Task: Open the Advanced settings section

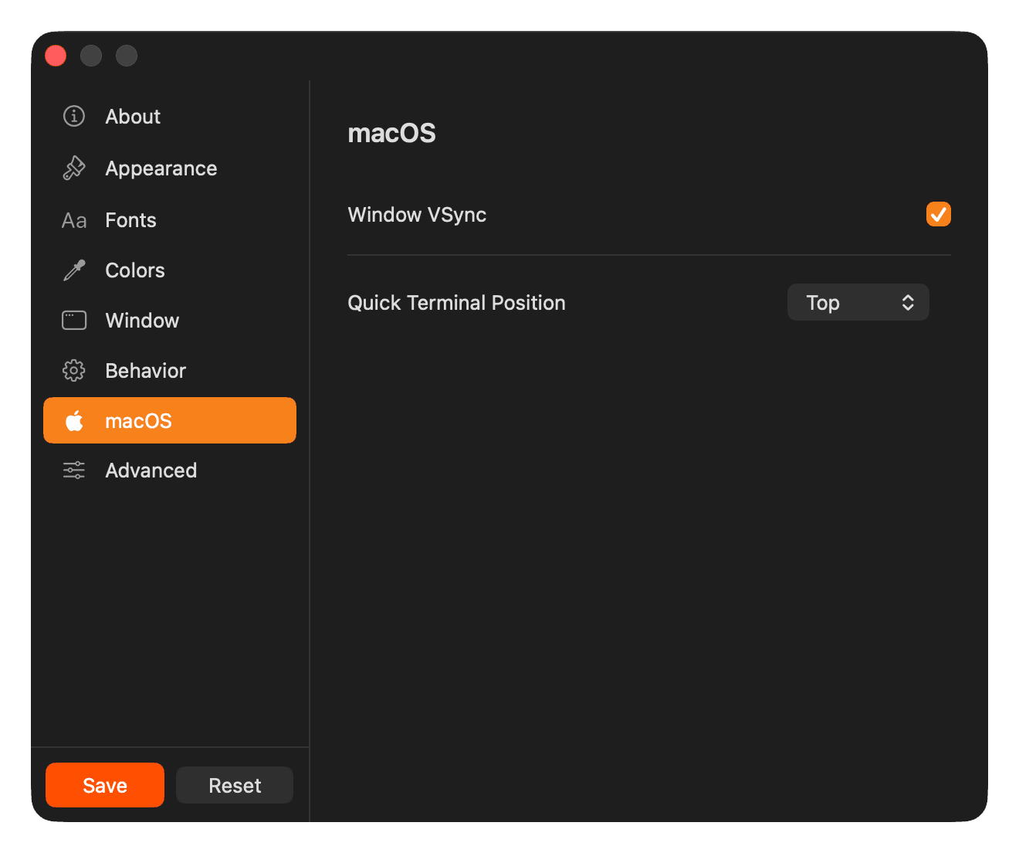Action: (151, 470)
